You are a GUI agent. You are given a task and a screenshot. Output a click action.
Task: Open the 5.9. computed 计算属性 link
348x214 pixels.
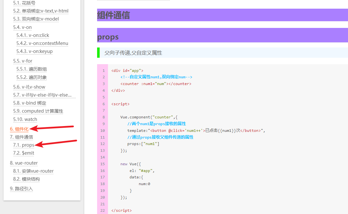pyautogui.click(x=38, y=111)
